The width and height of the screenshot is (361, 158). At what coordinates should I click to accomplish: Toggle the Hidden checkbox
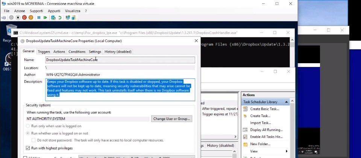pos(26,158)
